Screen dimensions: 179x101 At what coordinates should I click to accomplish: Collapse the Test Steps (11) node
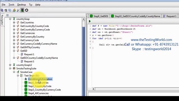coord(18,75)
